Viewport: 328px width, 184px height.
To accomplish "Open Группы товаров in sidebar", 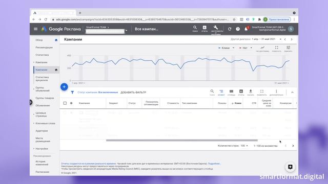I will pos(45,98).
